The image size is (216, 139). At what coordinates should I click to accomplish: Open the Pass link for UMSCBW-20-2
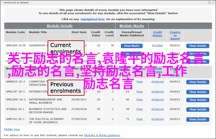coord(139,100)
